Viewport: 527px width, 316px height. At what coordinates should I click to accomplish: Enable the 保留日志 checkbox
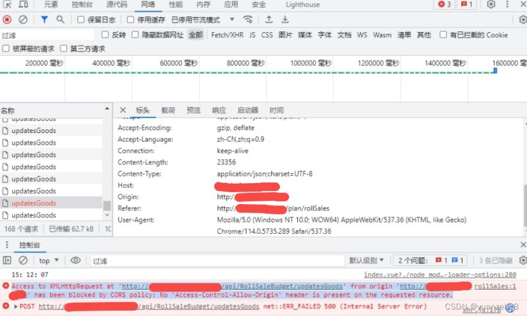click(80, 20)
